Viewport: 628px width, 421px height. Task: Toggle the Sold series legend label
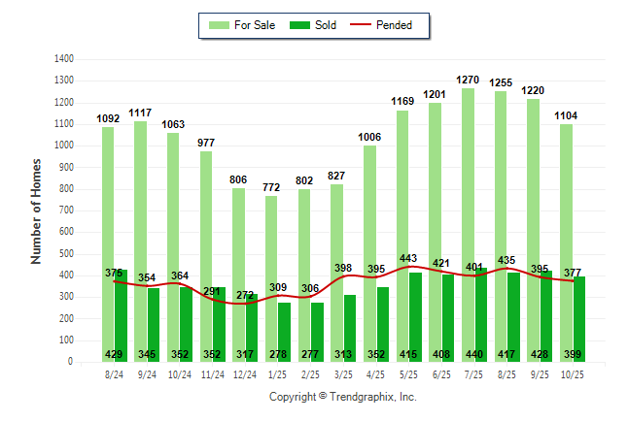326,25
